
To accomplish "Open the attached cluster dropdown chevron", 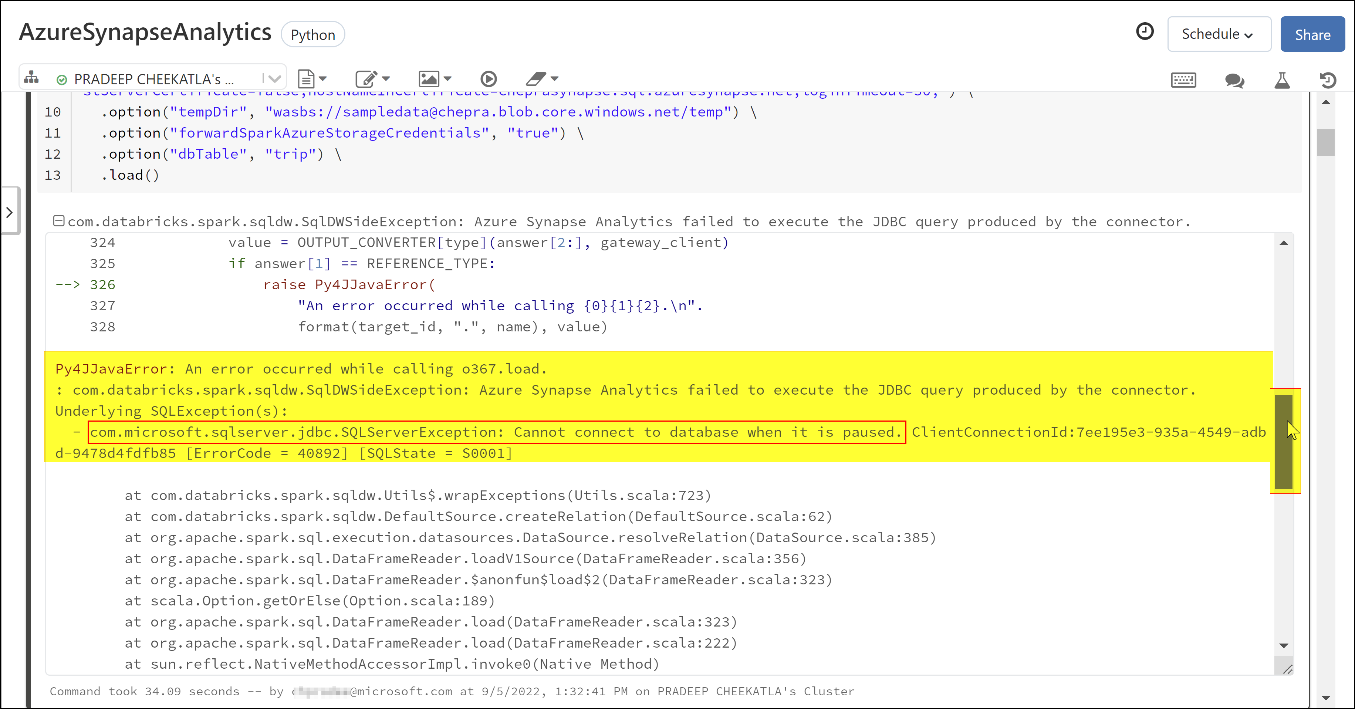I will (274, 79).
